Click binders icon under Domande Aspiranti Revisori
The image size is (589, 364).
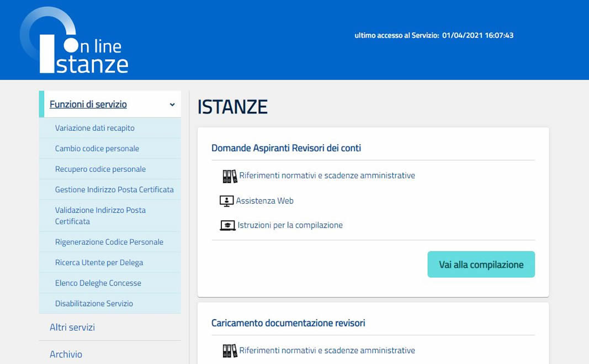point(230,176)
